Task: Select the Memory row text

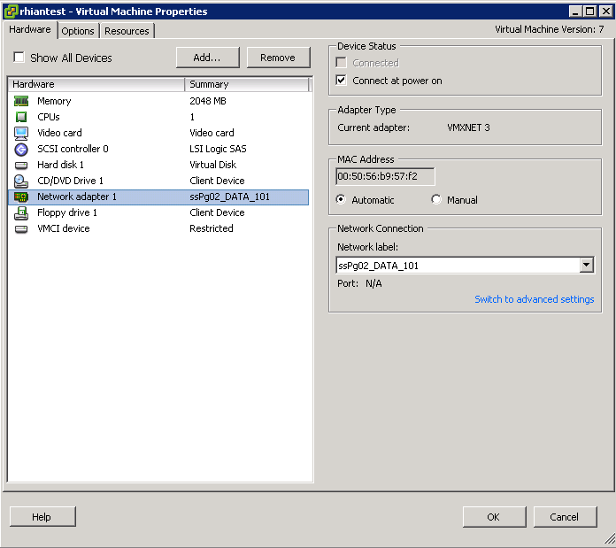Action: pos(54,101)
